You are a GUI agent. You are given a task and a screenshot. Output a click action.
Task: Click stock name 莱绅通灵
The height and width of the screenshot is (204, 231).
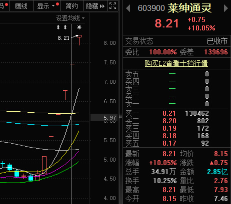[x=189, y=8]
